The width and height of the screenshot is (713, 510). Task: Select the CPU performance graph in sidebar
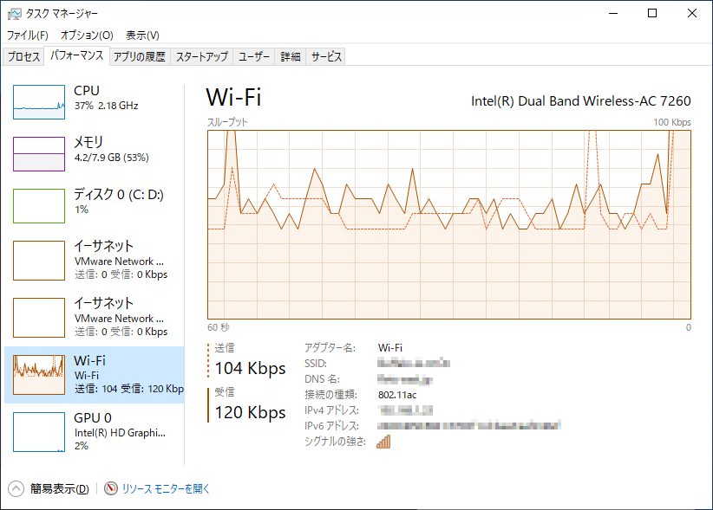click(x=39, y=101)
